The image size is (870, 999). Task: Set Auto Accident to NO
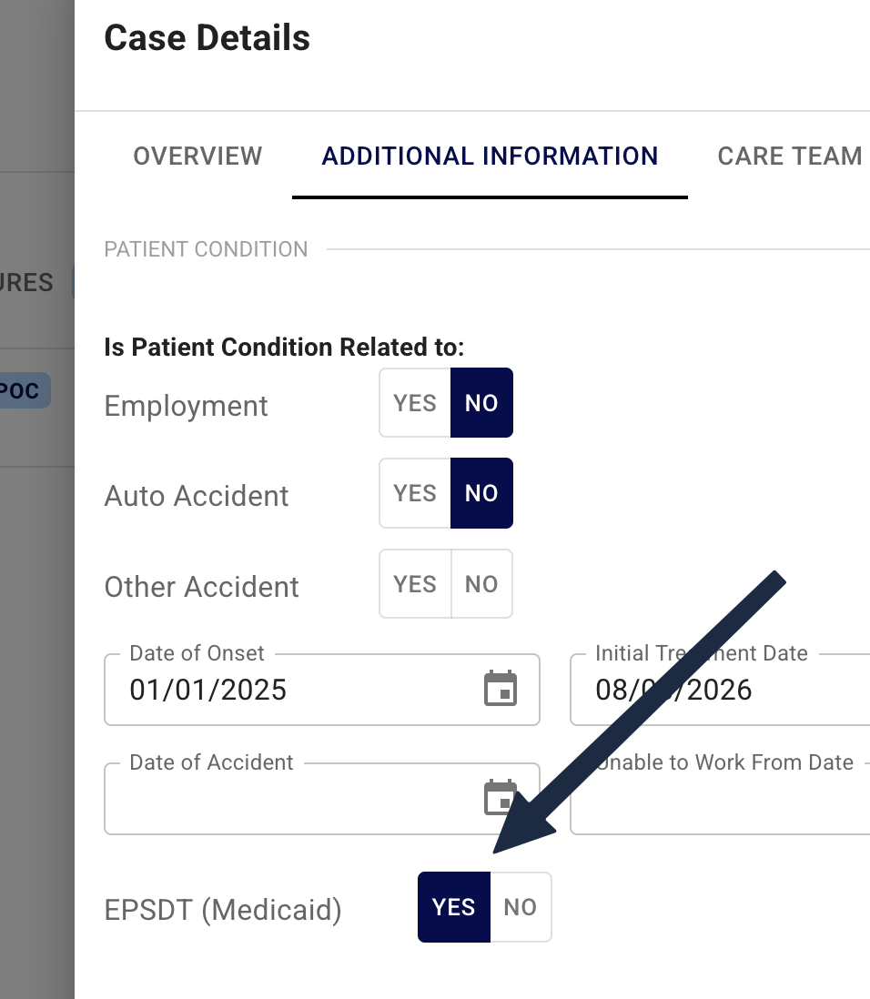click(481, 493)
